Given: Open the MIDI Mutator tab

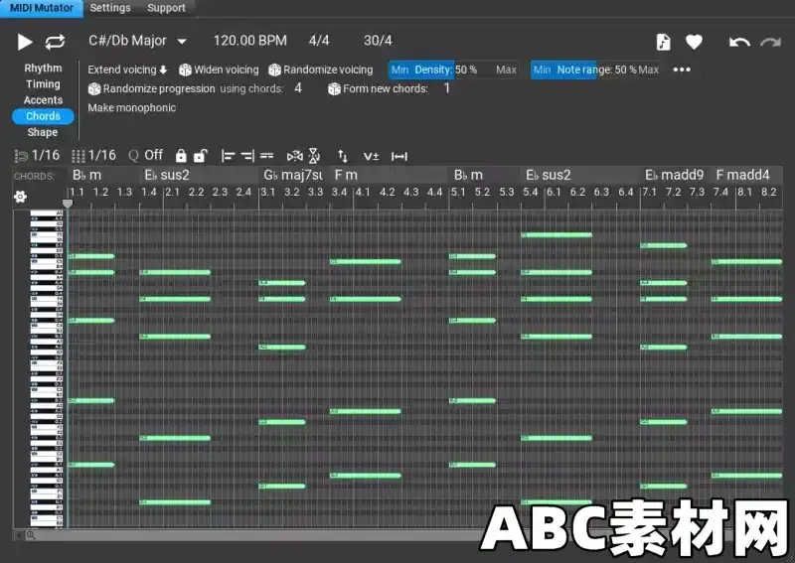Looking at the screenshot, I should coord(42,8).
